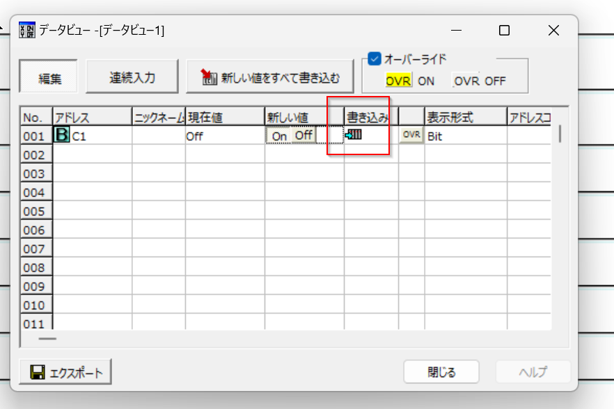Select row header 009
This screenshot has width=614, height=409.
click(36, 286)
